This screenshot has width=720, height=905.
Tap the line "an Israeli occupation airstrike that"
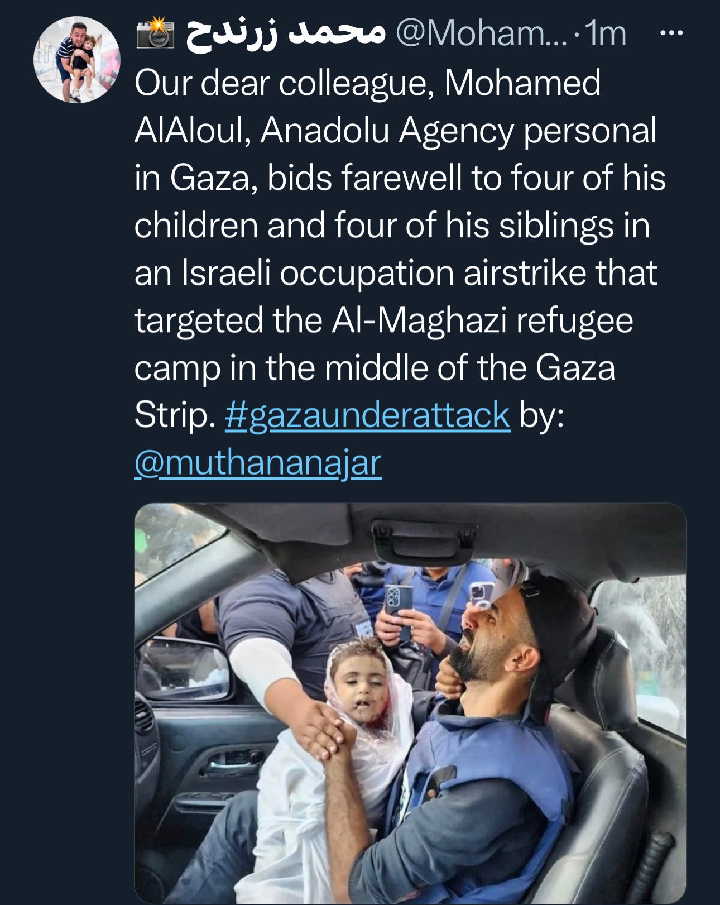click(x=395, y=273)
